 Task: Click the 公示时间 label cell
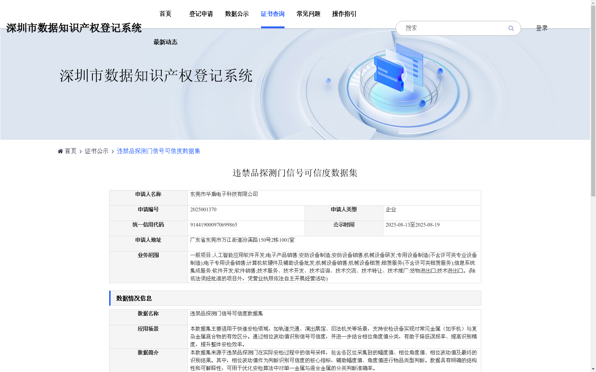(x=344, y=228)
